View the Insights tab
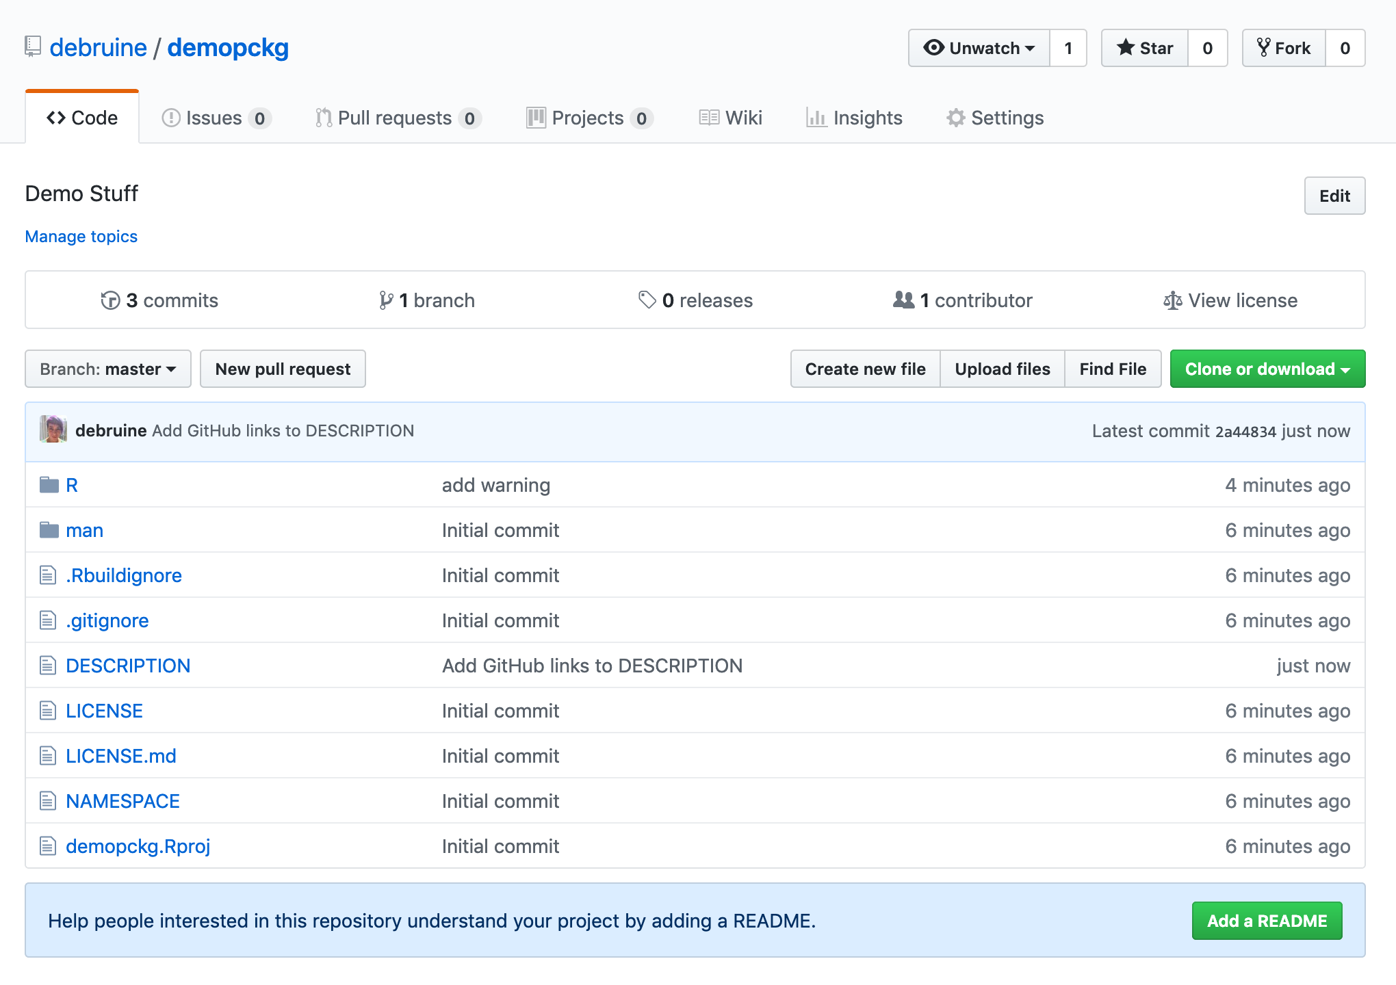 854,118
